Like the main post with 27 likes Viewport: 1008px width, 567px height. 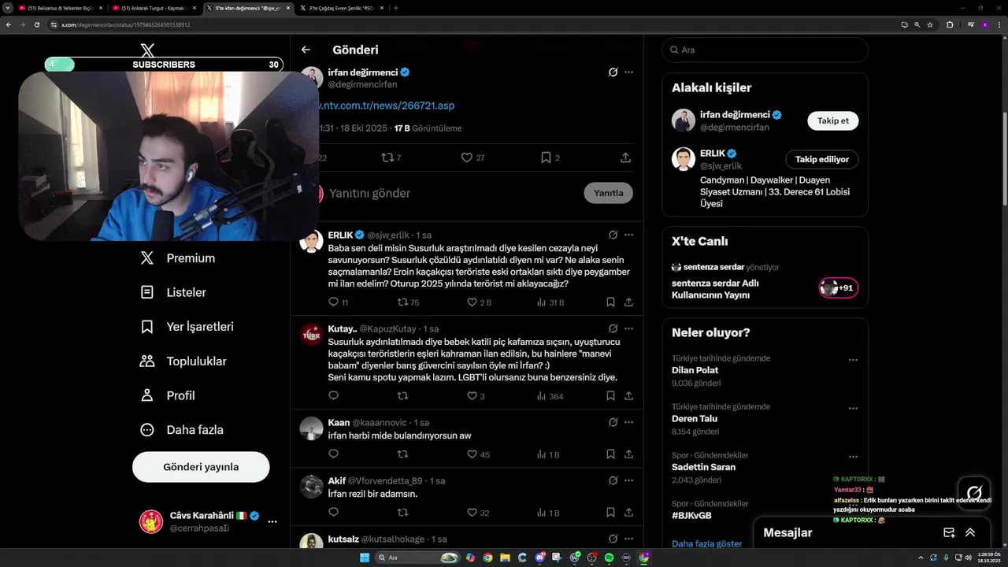[x=472, y=157]
